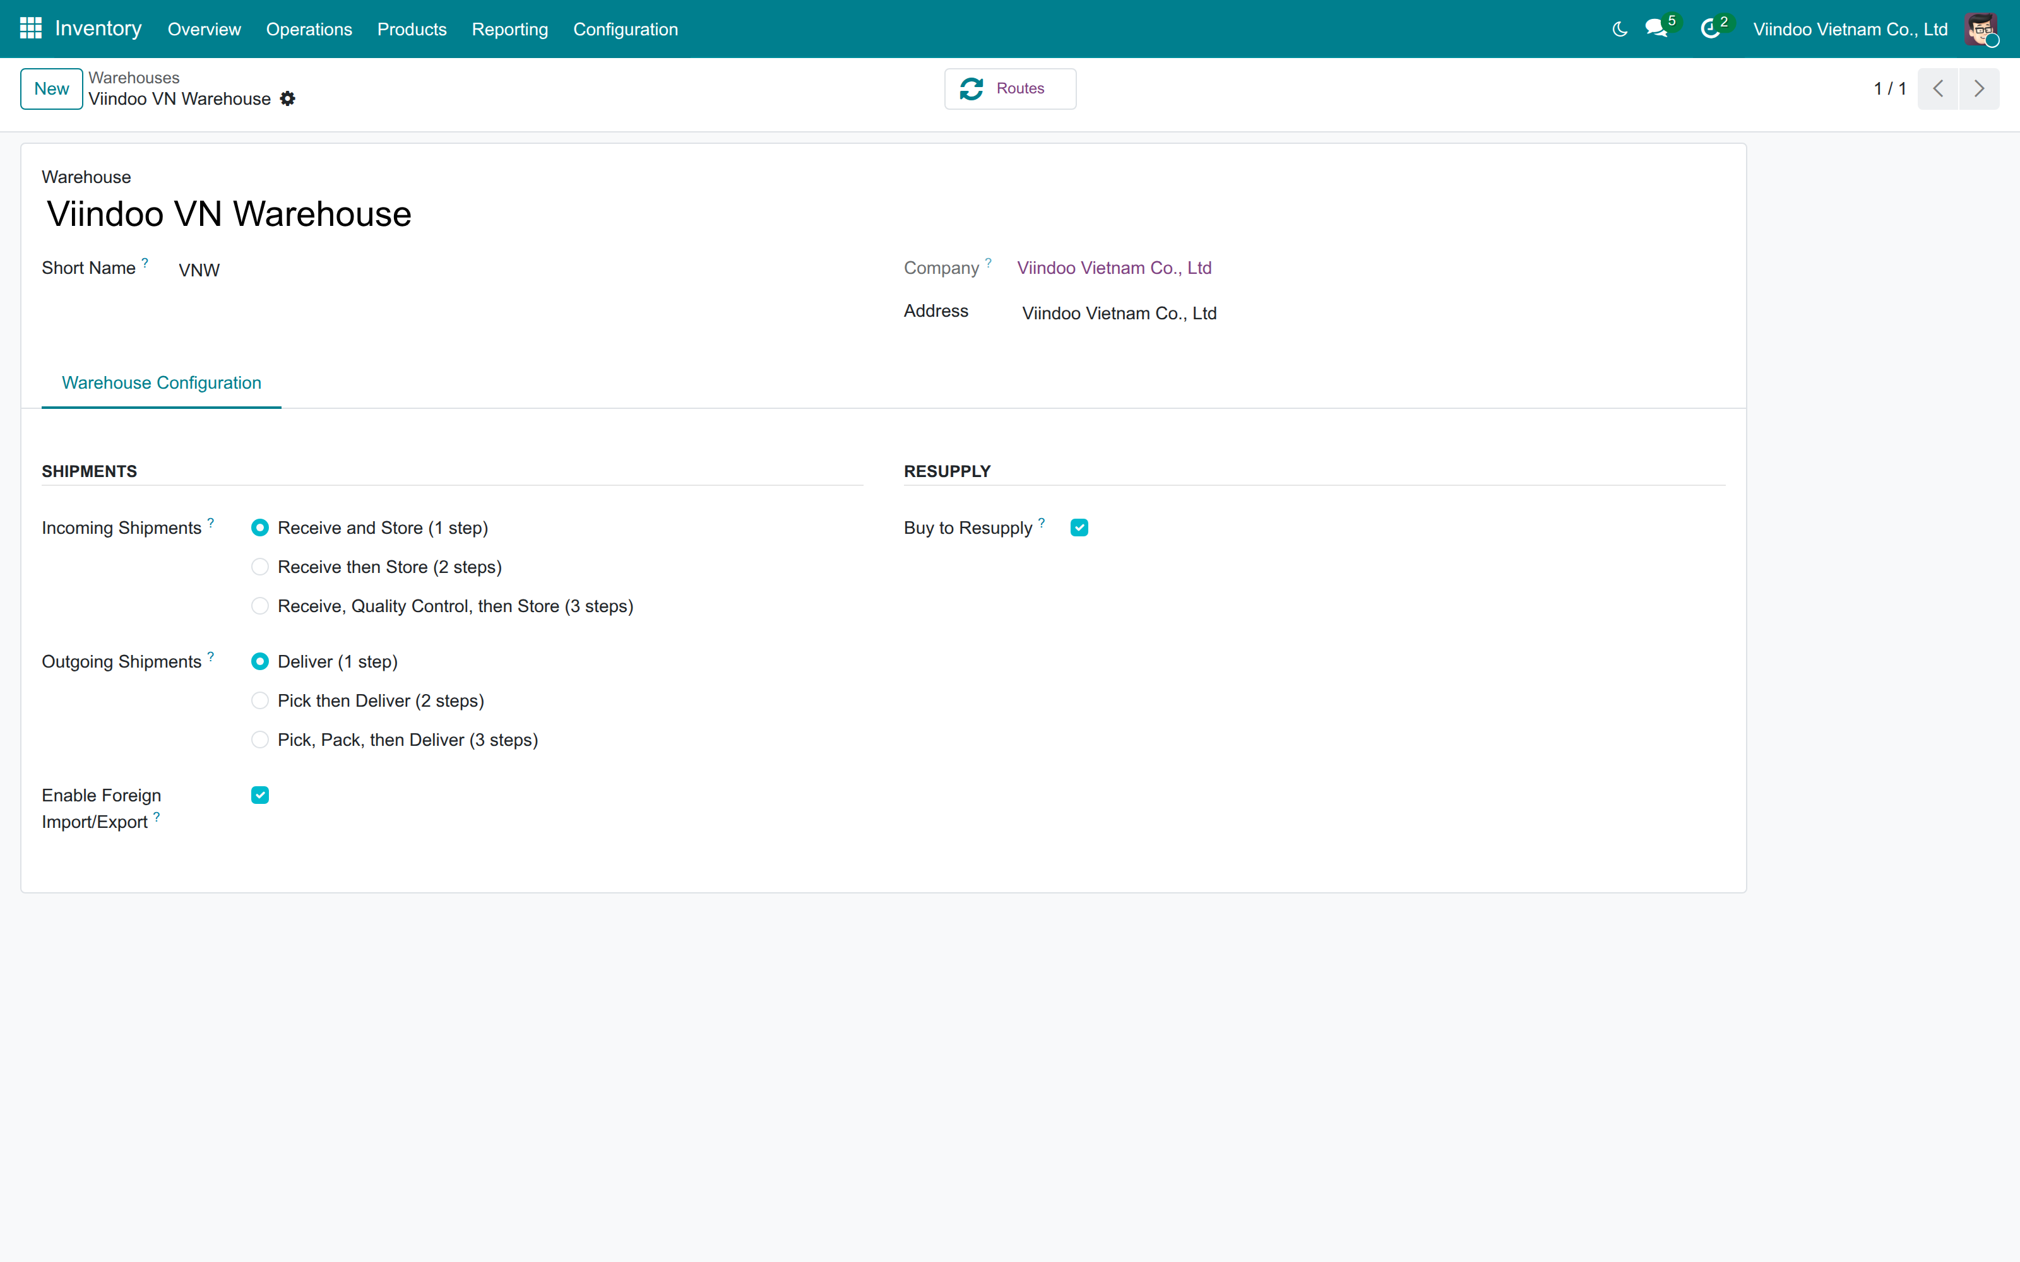Open conversations chat bubble icon
Viewport: 2020px width, 1262px height.
click(x=1656, y=29)
